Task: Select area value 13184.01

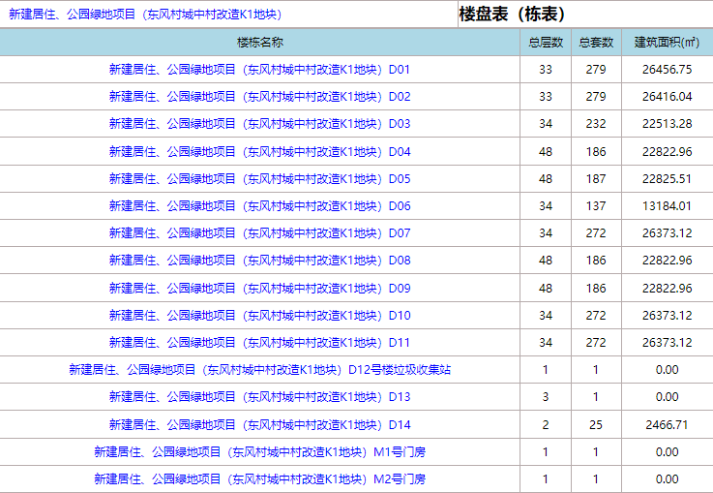Action: [x=668, y=206]
